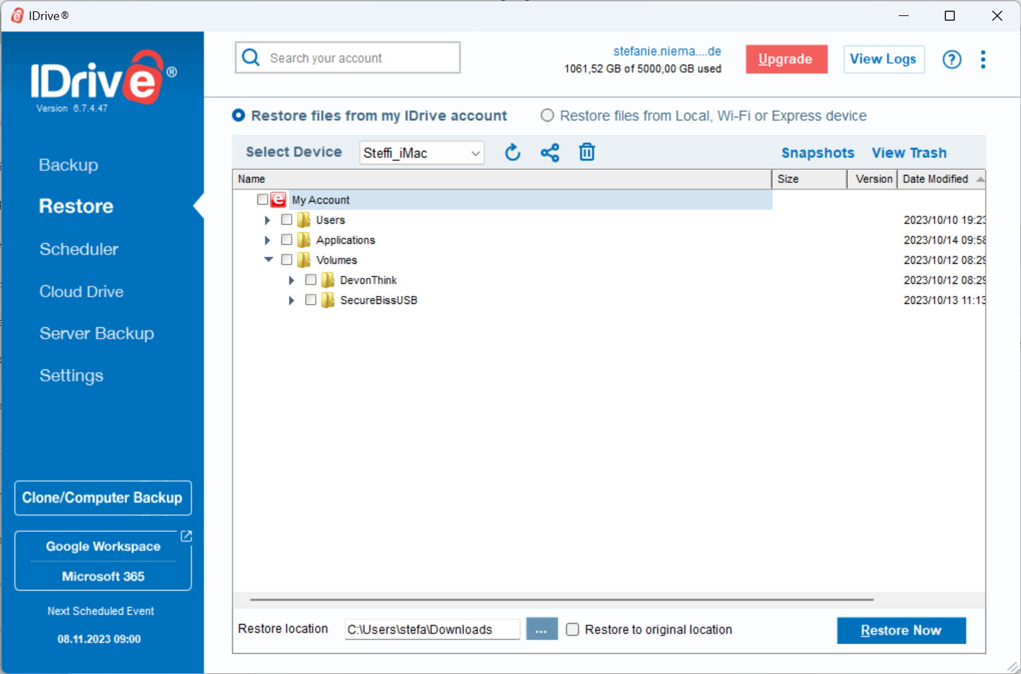1021x674 pixels.
Task: Open the Select Device dropdown
Action: 421,153
